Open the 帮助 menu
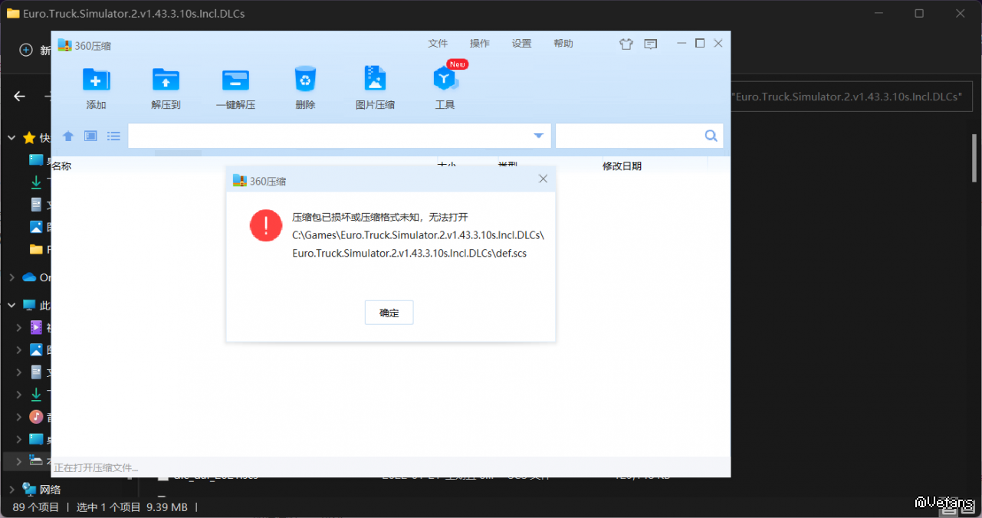 pyautogui.click(x=563, y=44)
